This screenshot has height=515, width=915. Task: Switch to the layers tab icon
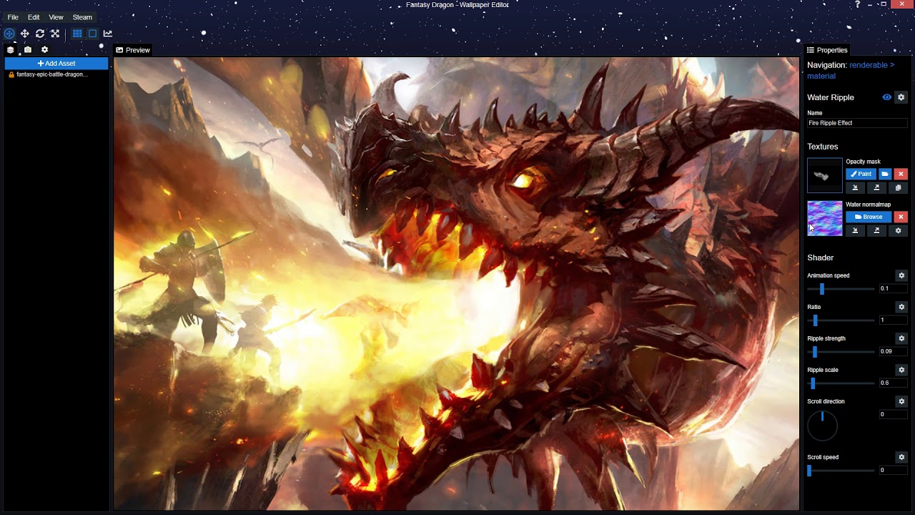point(11,50)
